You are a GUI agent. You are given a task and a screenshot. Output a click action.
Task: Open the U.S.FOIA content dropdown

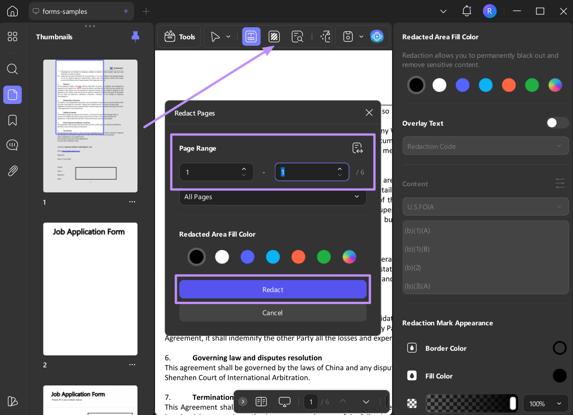click(486, 207)
